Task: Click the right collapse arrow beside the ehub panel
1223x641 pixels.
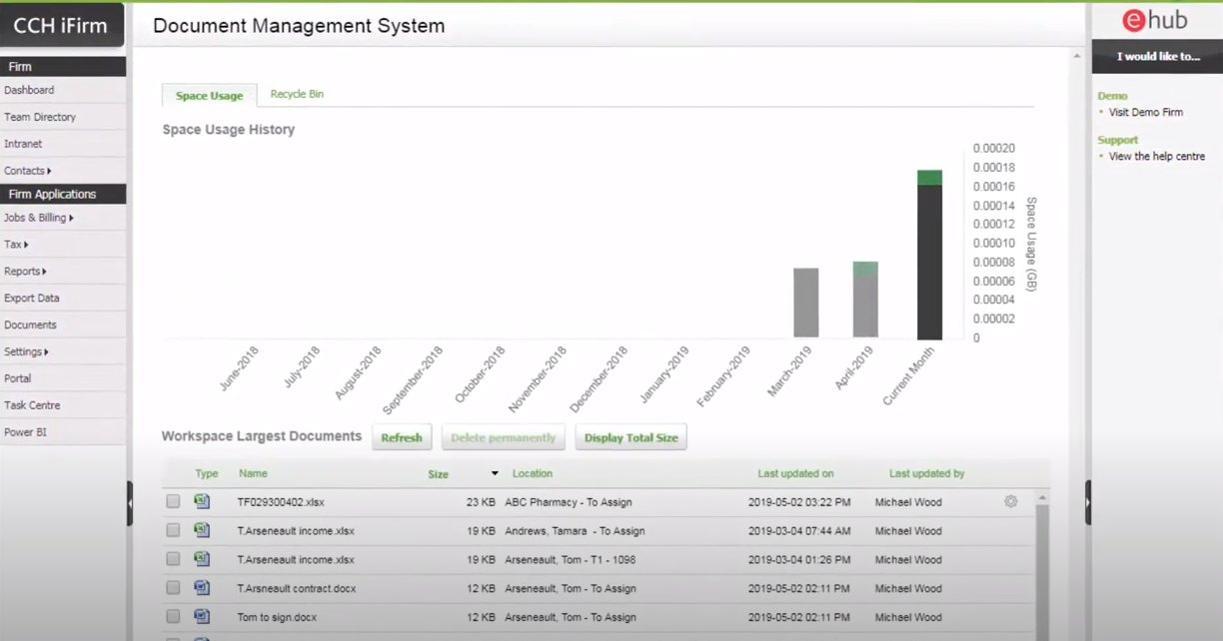Action: click(1087, 503)
